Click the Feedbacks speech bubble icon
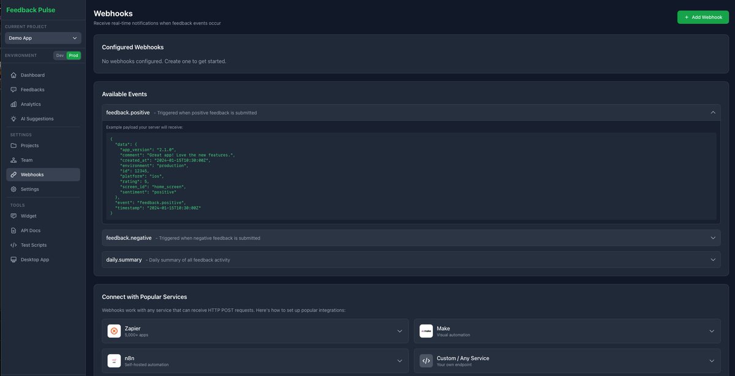This screenshot has height=376, width=735. [x=14, y=89]
